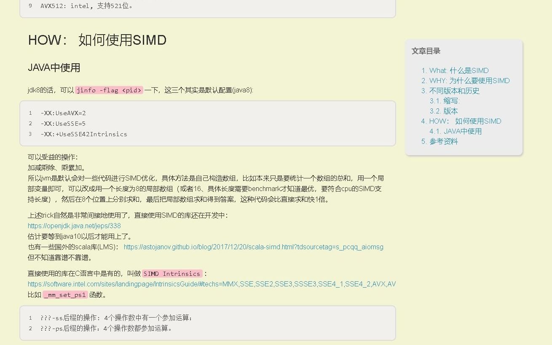Go to TOC subsection '3.2. 版本'
552x345 pixels.
point(444,111)
